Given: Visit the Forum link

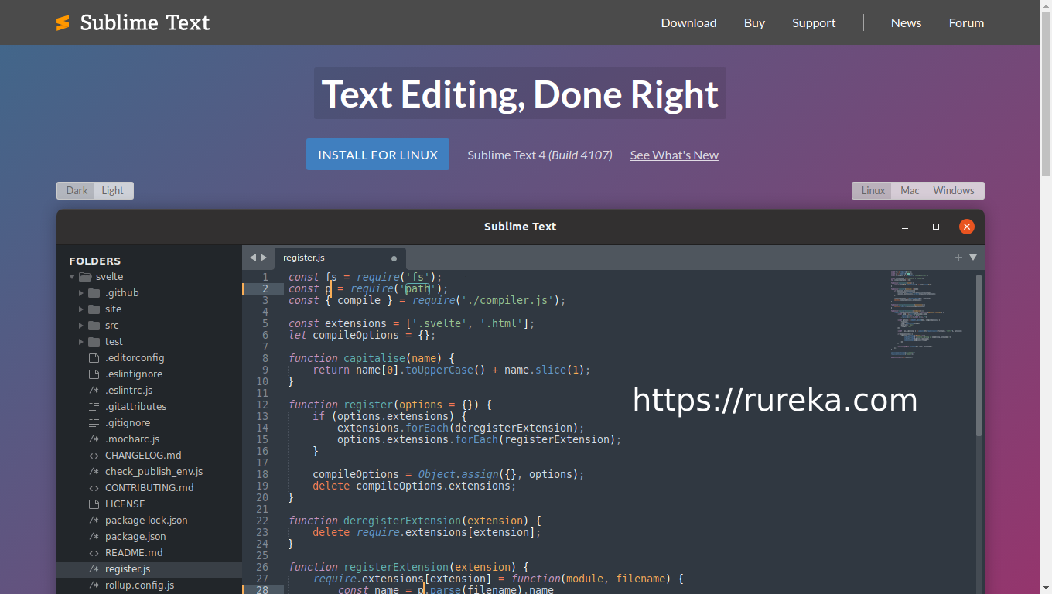Looking at the screenshot, I should [x=966, y=23].
